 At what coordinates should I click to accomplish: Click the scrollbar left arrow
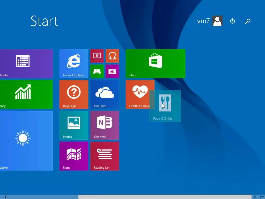(6, 197)
